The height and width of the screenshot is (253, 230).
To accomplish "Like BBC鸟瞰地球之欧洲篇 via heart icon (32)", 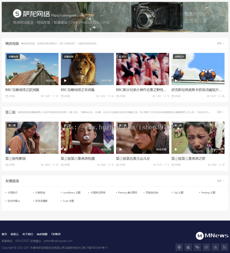I will pos(54,96).
